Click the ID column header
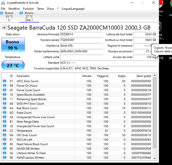The width and height of the screenshot is (172, 165). [11, 76]
